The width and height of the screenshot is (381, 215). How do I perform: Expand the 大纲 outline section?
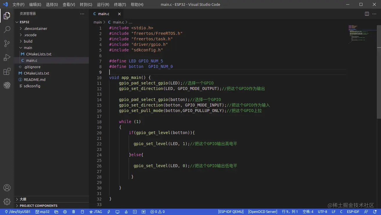point(51,199)
